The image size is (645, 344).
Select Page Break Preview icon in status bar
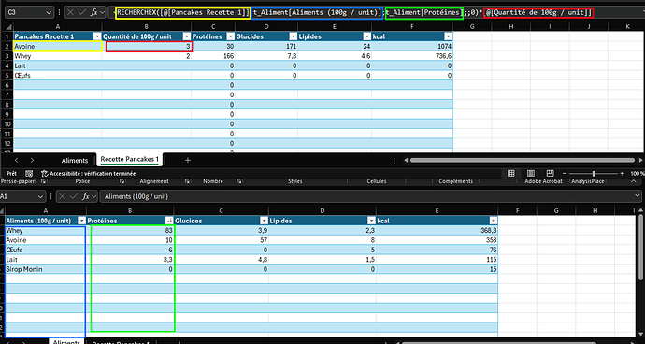pos(551,174)
